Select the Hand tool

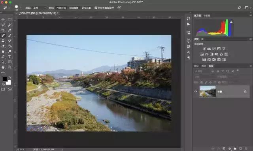[3, 67]
